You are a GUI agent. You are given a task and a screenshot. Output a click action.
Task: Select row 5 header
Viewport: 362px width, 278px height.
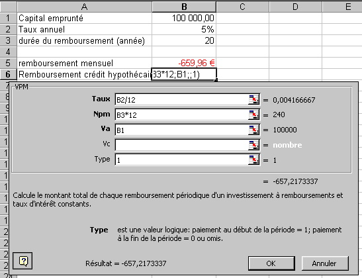(x=9, y=63)
